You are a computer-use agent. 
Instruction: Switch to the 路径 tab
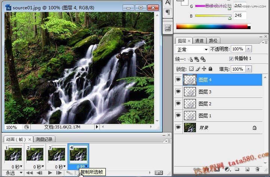tap(213, 41)
